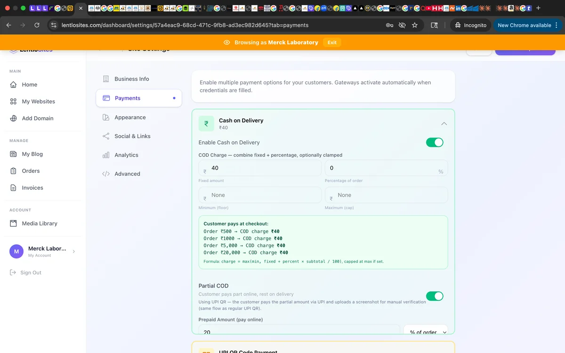Switch to the Business Info settings tab
This screenshot has width=565, height=353.
[x=139, y=79]
